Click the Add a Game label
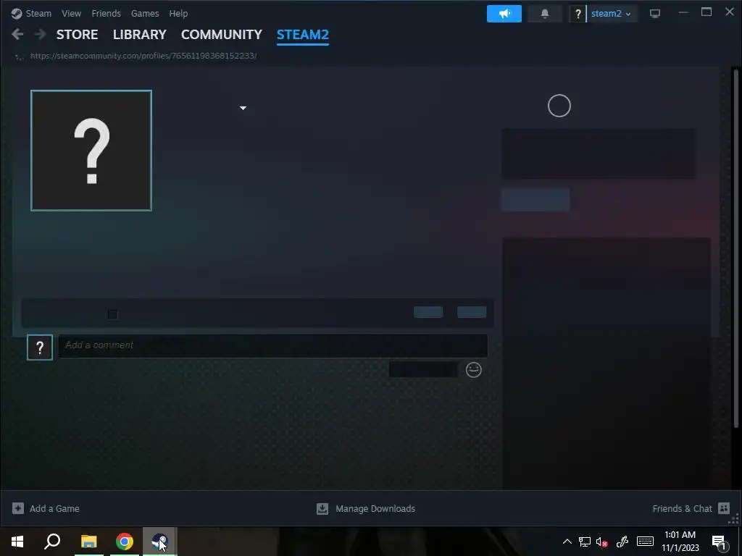This screenshot has width=742, height=556. pyautogui.click(x=54, y=509)
